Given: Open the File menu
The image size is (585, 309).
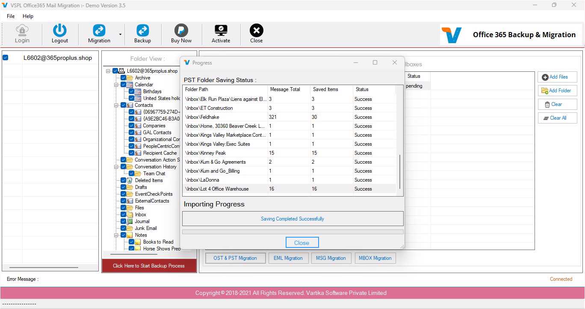Looking at the screenshot, I should (x=11, y=16).
